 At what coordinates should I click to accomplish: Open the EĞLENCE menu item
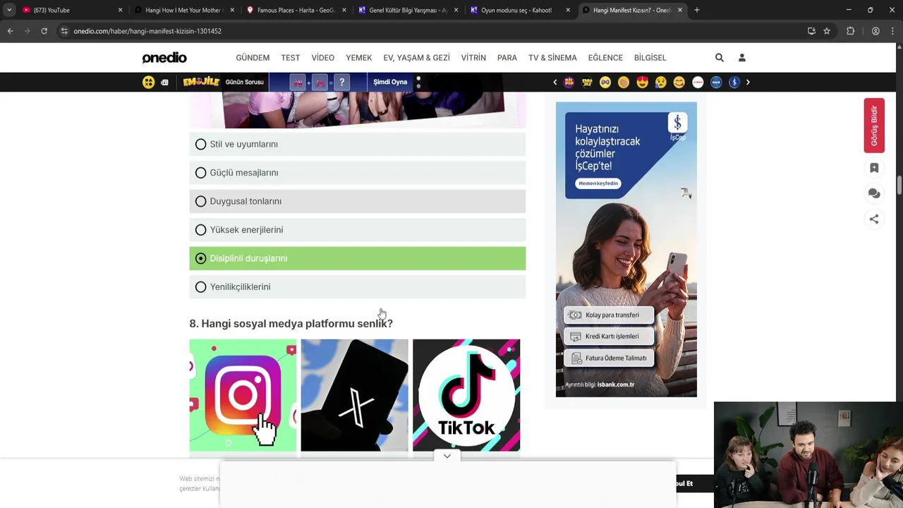(605, 58)
